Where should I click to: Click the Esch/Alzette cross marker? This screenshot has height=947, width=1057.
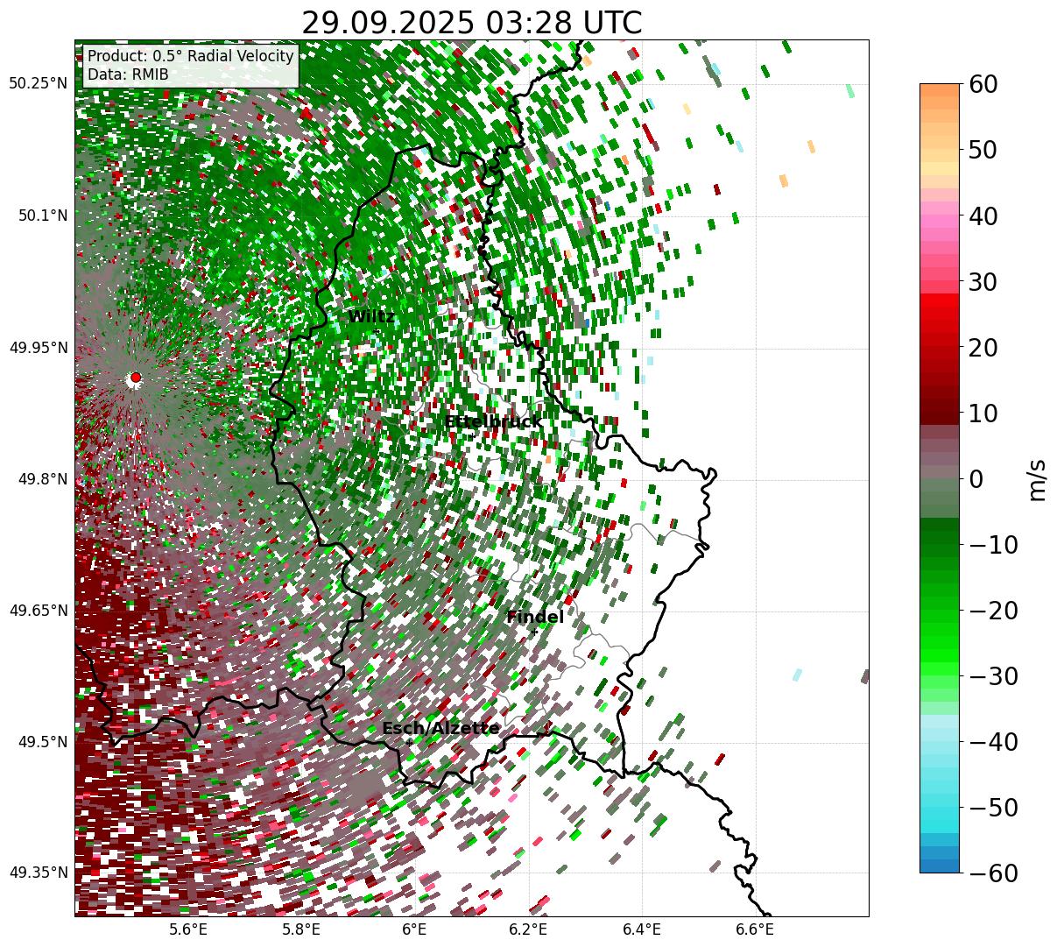pyautogui.click(x=409, y=742)
